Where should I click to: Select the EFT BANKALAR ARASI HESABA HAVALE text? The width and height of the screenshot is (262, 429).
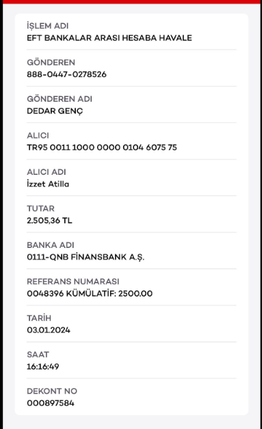[109, 38]
